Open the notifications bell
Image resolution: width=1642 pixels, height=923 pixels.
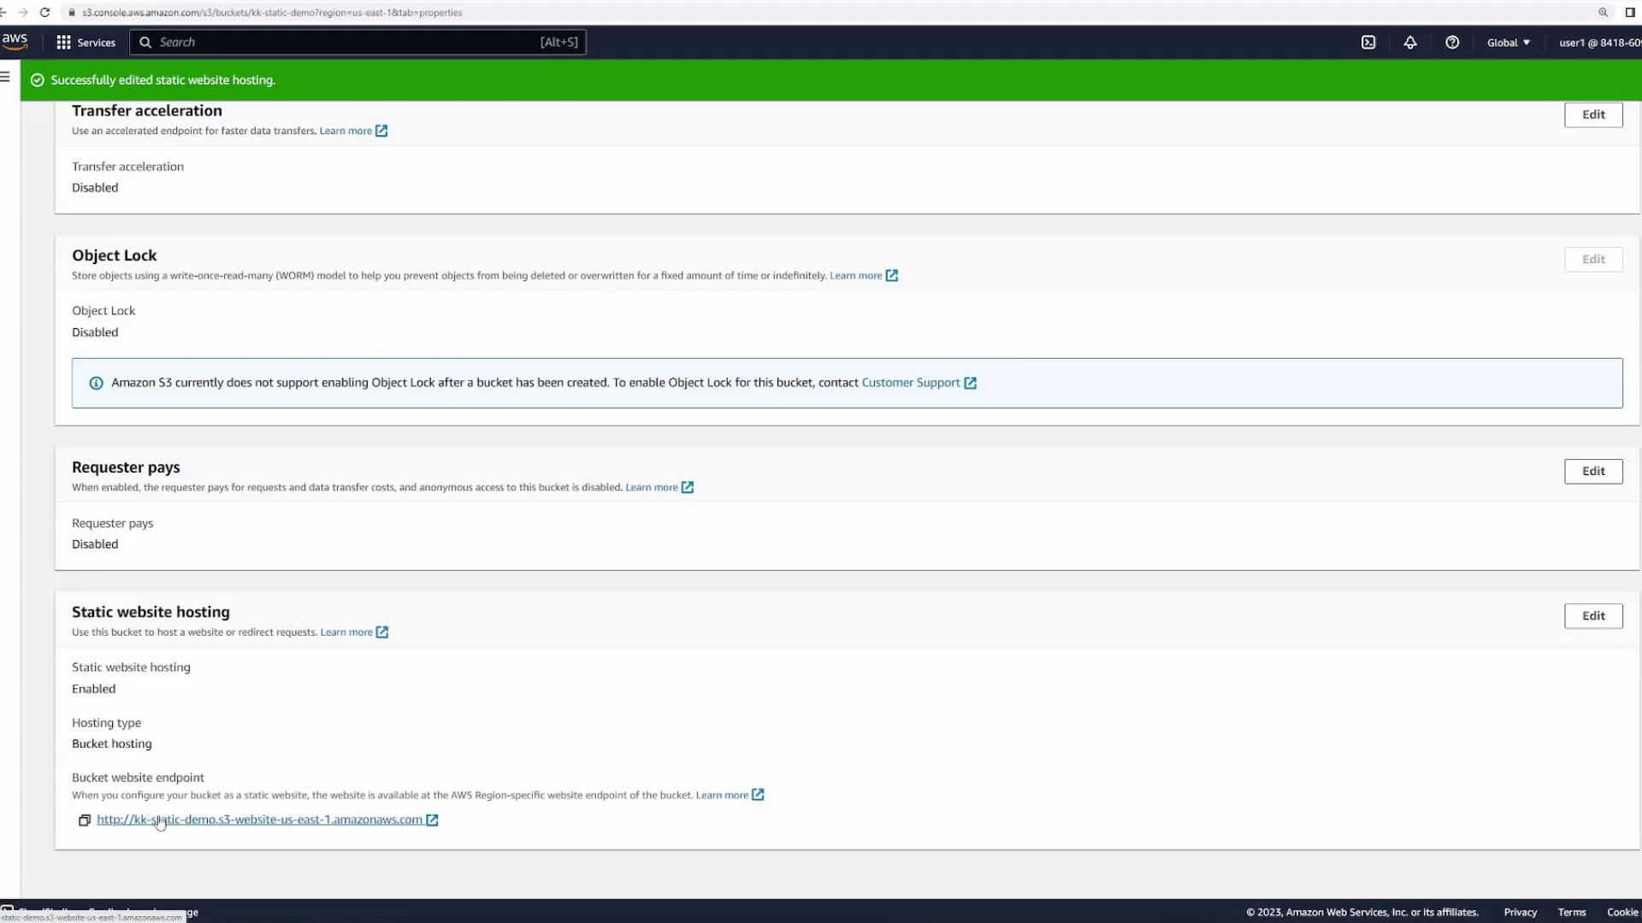[x=1410, y=43]
